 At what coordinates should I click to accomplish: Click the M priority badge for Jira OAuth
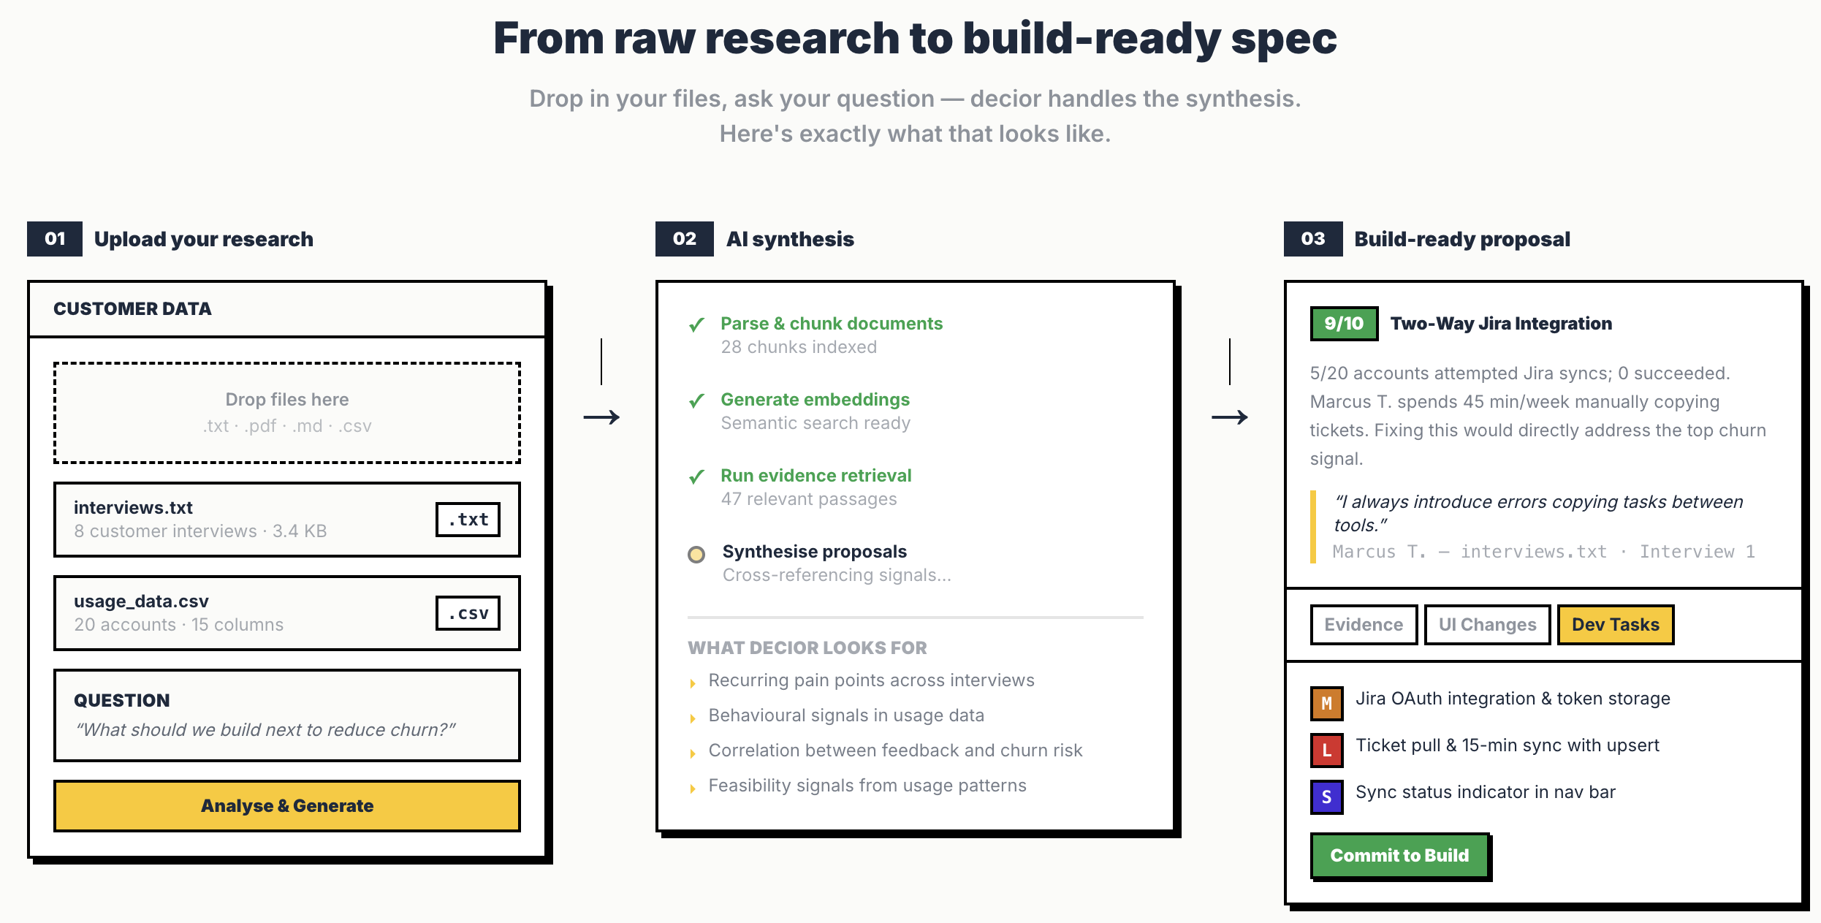(1326, 703)
